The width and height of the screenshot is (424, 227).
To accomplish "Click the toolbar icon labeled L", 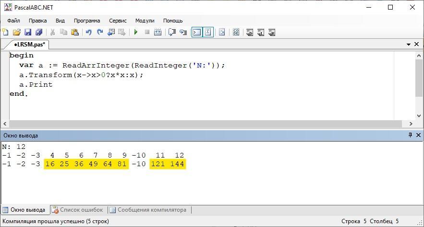I will [261, 33].
